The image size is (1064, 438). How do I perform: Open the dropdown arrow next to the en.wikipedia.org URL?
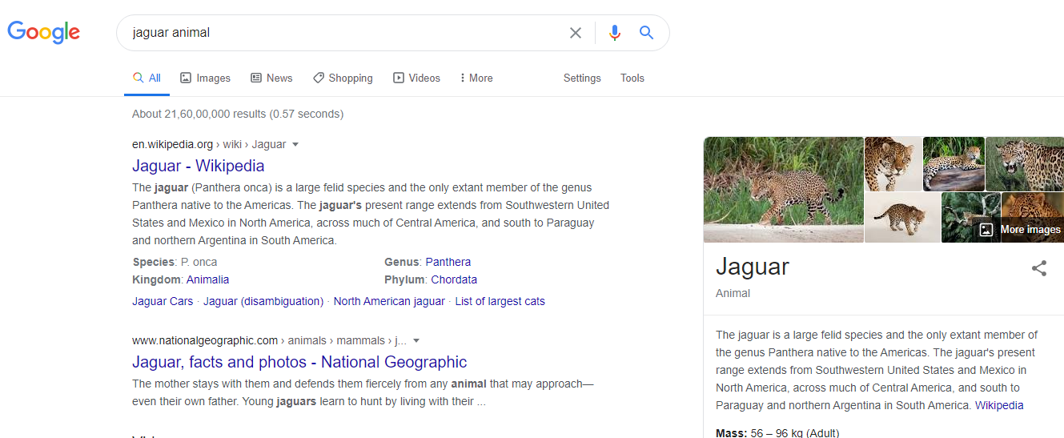click(295, 145)
